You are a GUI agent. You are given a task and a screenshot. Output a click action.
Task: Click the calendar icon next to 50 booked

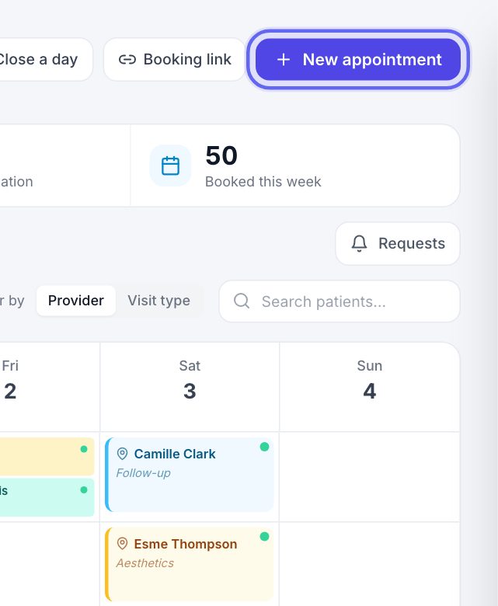[x=170, y=165]
